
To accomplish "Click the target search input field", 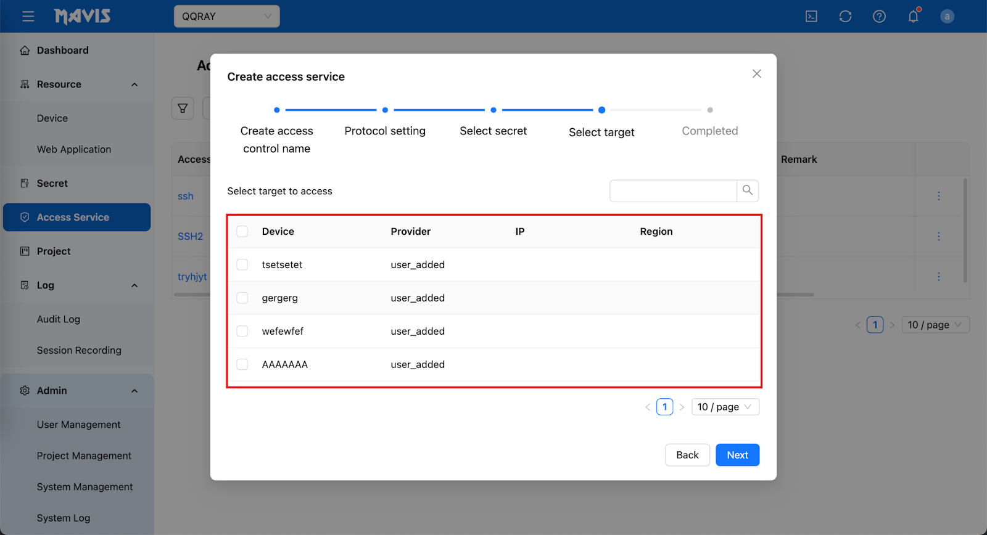I will (x=673, y=191).
